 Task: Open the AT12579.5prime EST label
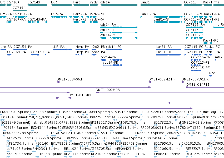pos(20,138)
